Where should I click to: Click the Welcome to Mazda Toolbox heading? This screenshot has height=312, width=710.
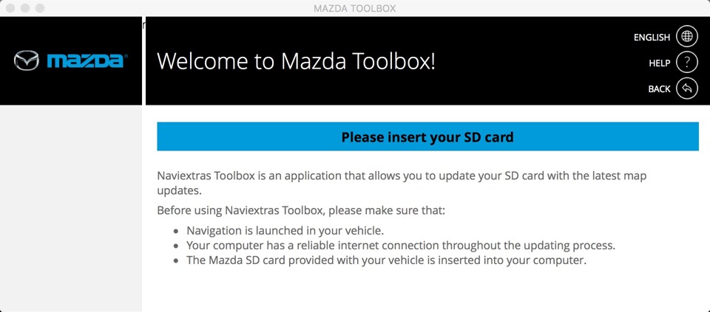coord(296,61)
